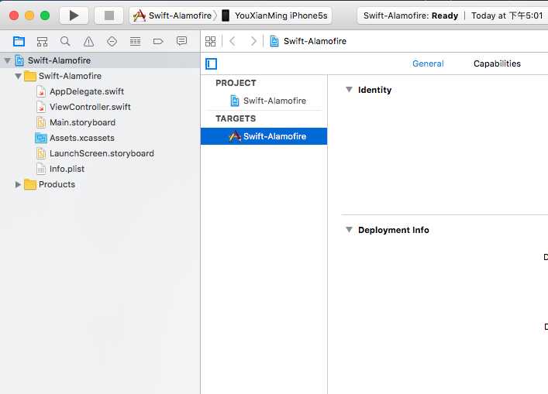Open the Test navigator
This screenshot has height=394, width=548.
[112, 42]
